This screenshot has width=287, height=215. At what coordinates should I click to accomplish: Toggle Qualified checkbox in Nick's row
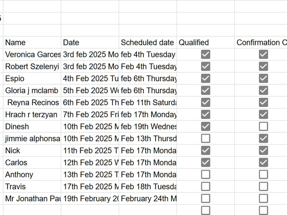205,150
